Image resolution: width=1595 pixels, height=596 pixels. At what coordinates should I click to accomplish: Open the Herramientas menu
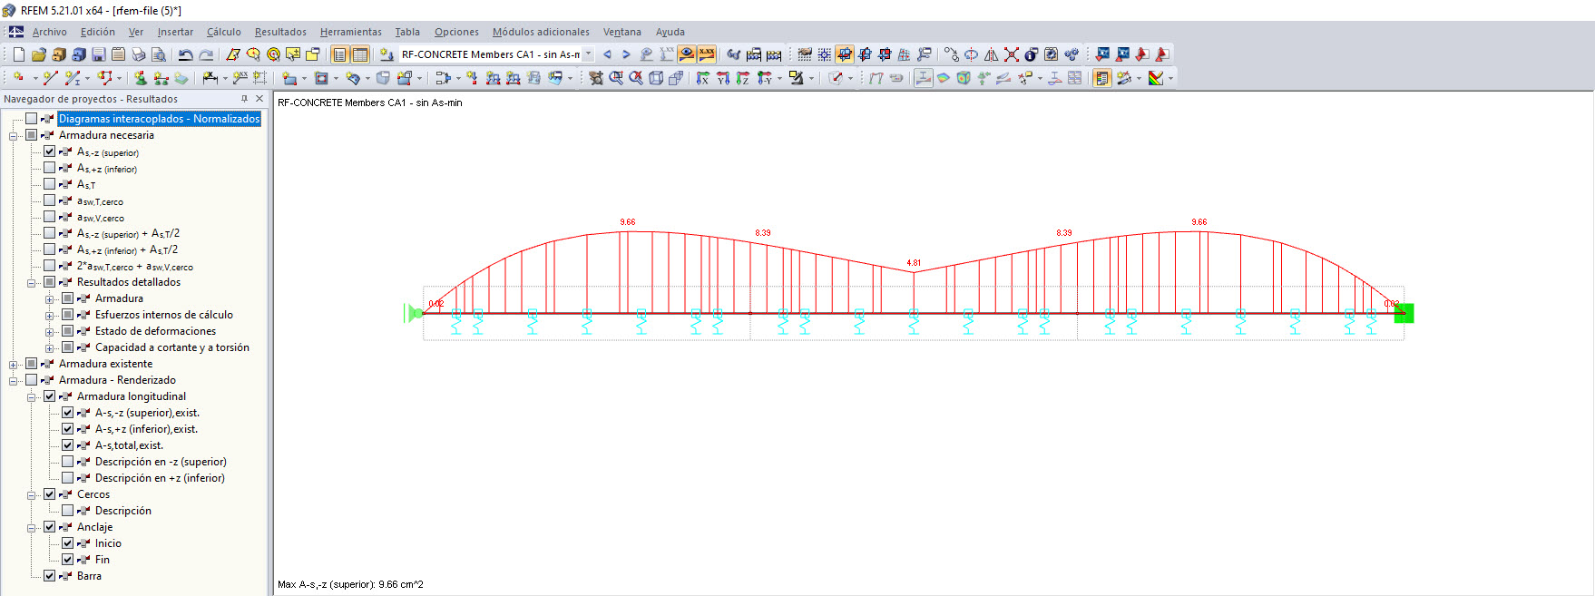click(x=350, y=32)
